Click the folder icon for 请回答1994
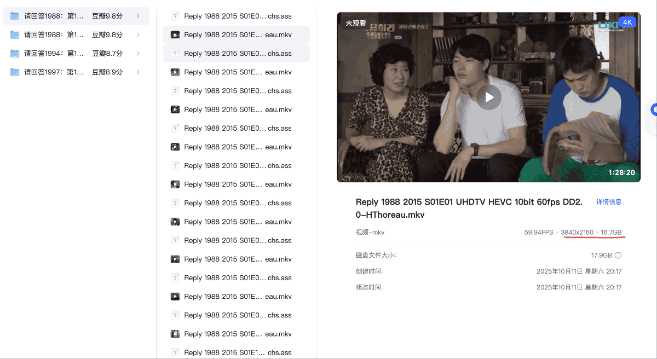This screenshot has width=657, height=359. [15, 54]
